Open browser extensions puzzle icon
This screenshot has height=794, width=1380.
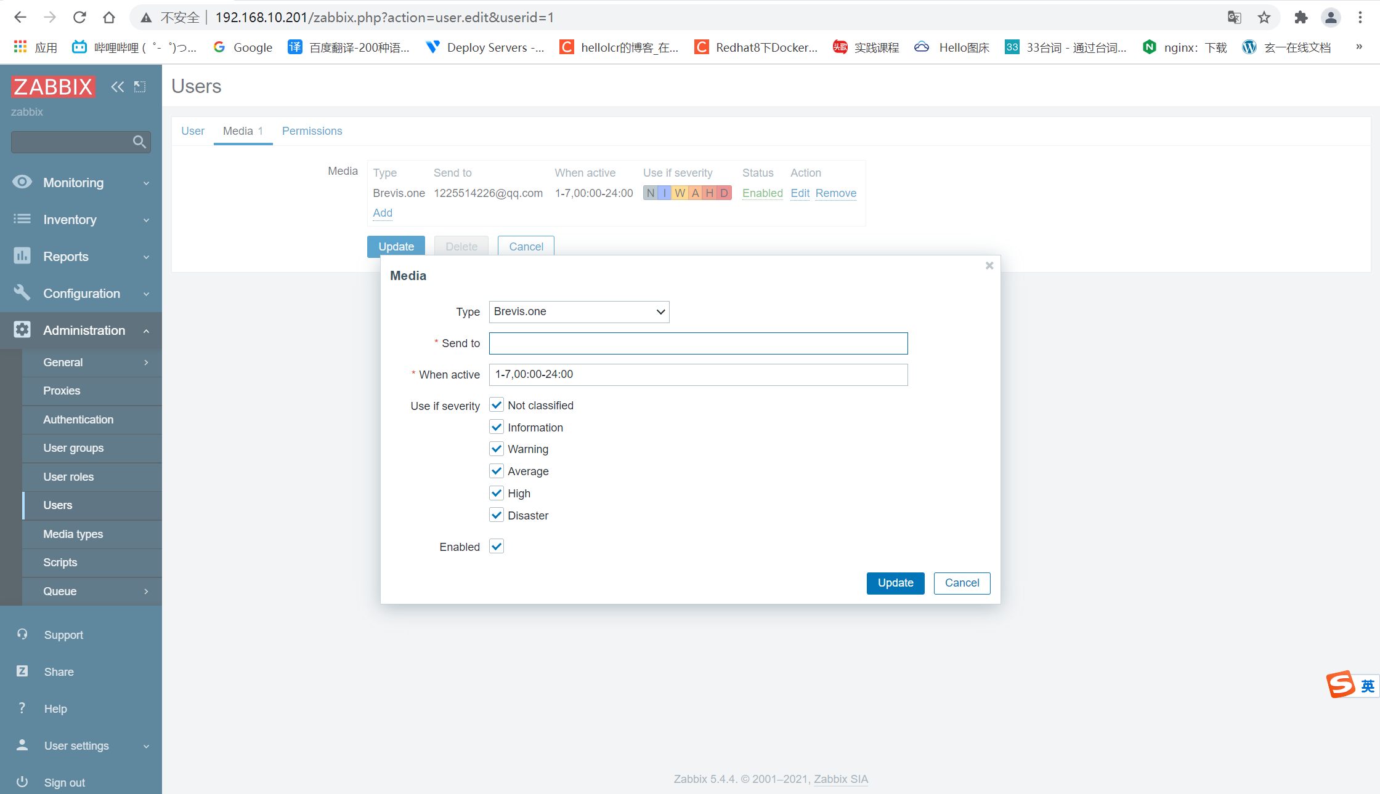pos(1301,17)
